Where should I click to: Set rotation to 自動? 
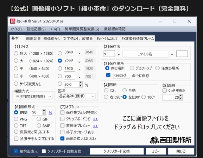coord(125,90)
